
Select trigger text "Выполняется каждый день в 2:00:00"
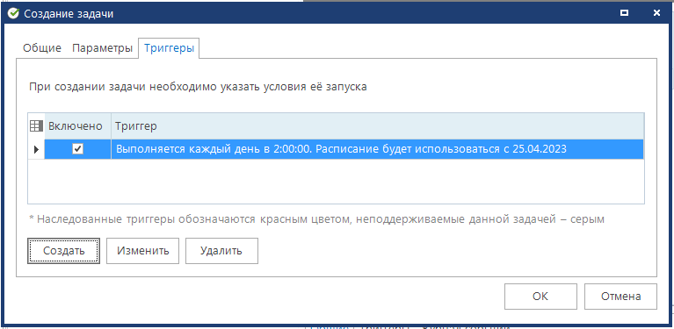pyautogui.click(x=213, y=149)
